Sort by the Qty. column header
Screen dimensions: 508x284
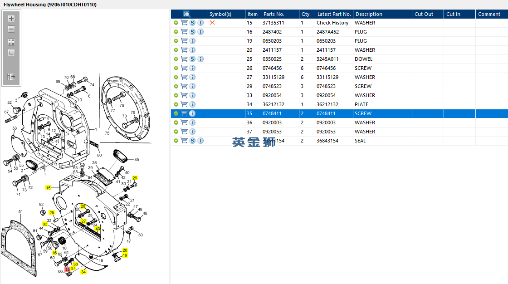[307, 14]
